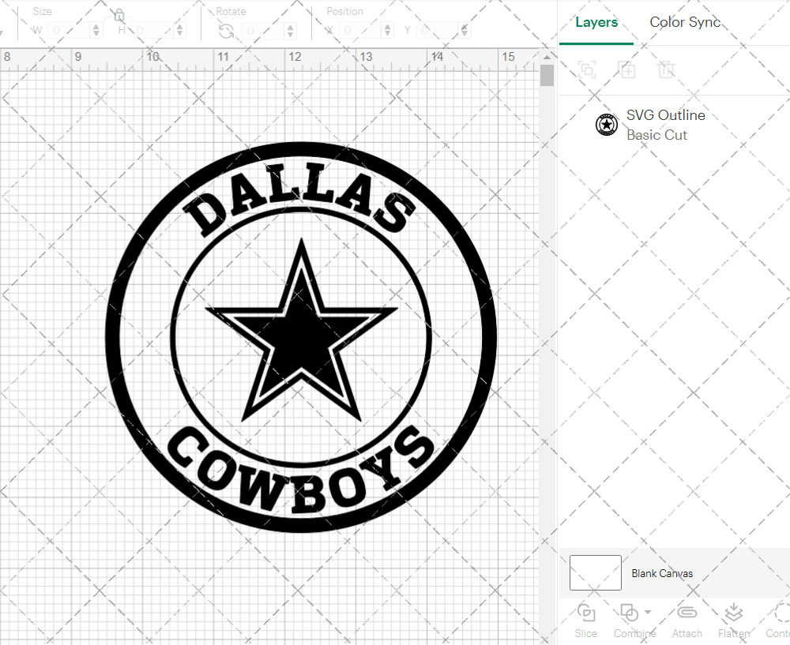Click the Slice tool icon
790x645 pixels.
(586, 613)
